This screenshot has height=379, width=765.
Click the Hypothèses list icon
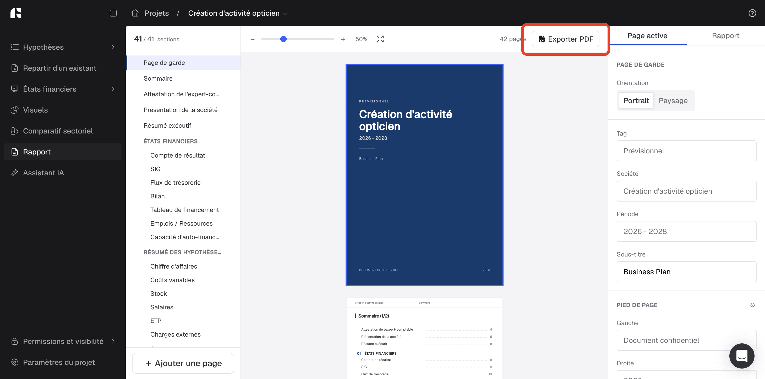point(15,47)
